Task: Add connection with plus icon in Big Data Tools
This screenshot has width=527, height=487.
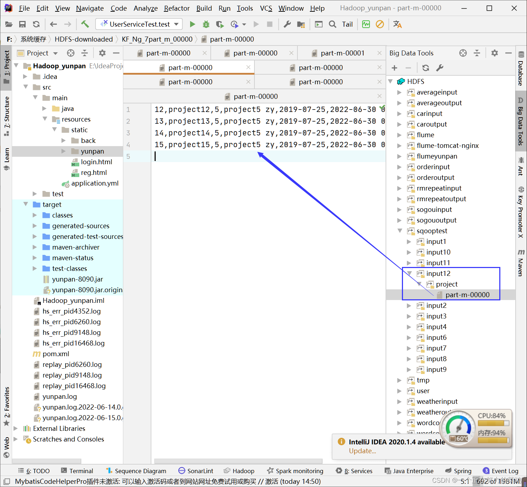Action: pos(394,68)
